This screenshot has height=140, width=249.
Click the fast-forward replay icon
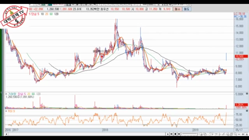(x=179, y=134)
